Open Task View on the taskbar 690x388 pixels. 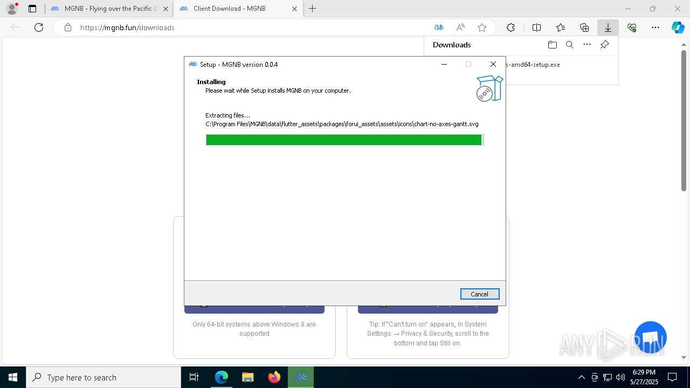tap(194, 377)
